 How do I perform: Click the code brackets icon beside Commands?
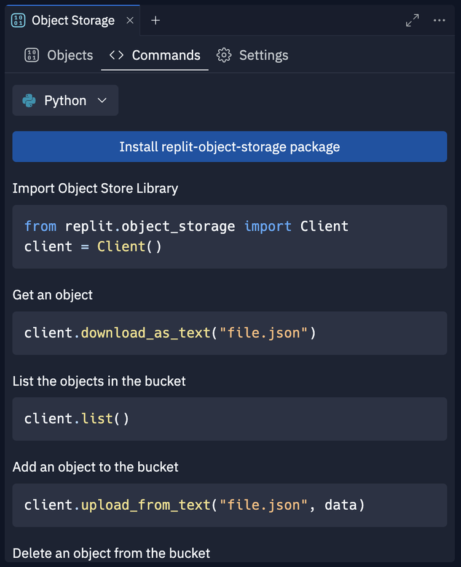click(116, 55)
